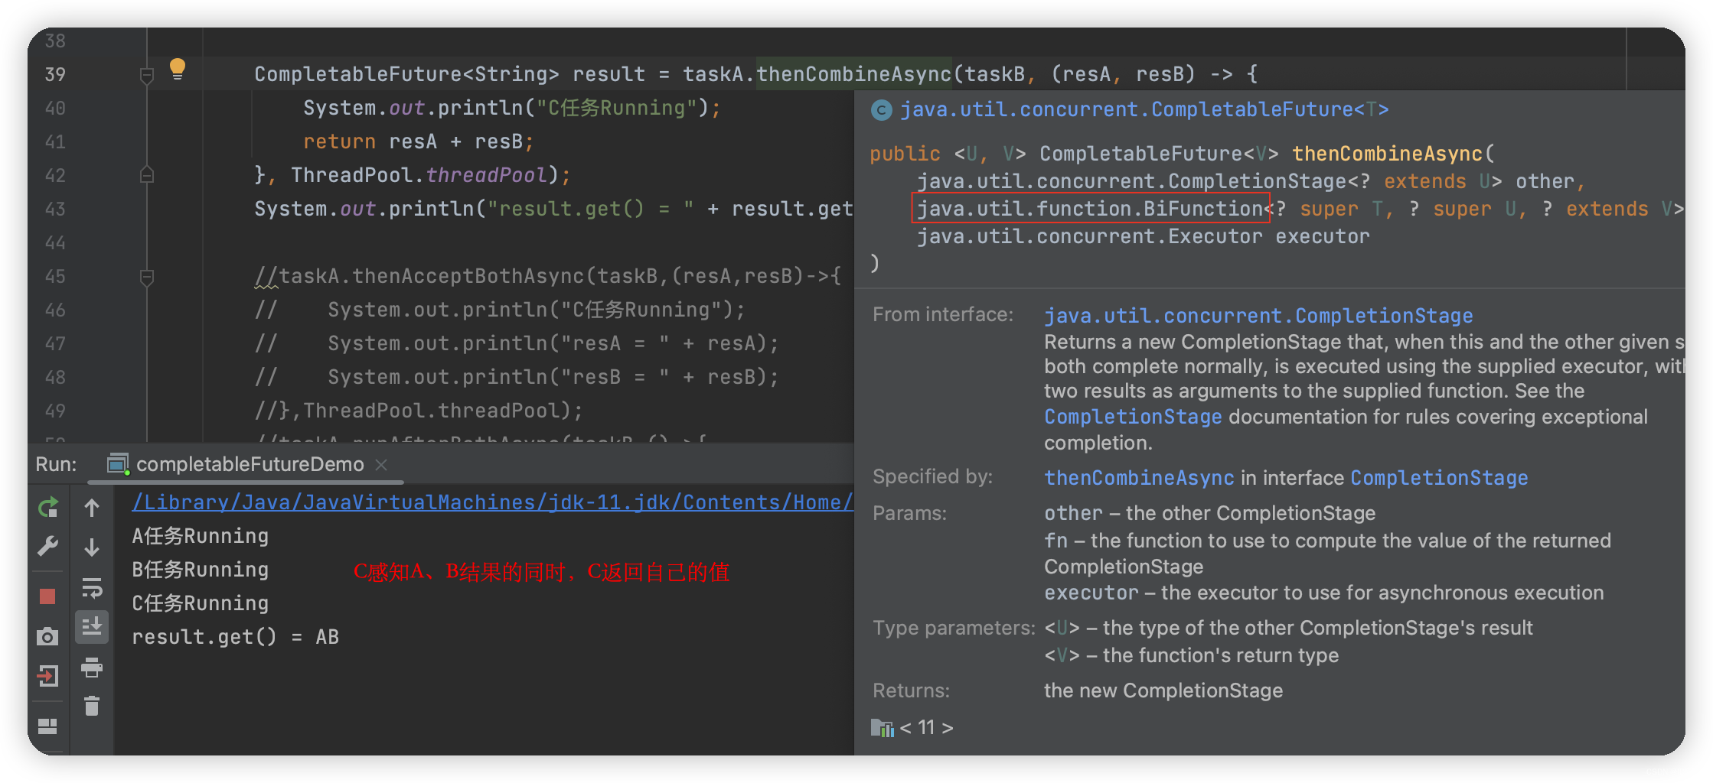This screenshot has height=783, width=1713.
Task: Click '< 11 >' JDK version label
Action: [927, 728]
